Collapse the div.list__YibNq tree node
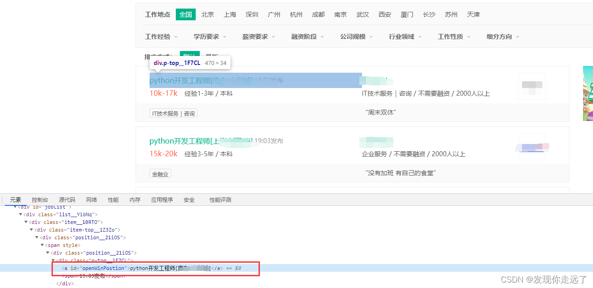 [20, 214]
